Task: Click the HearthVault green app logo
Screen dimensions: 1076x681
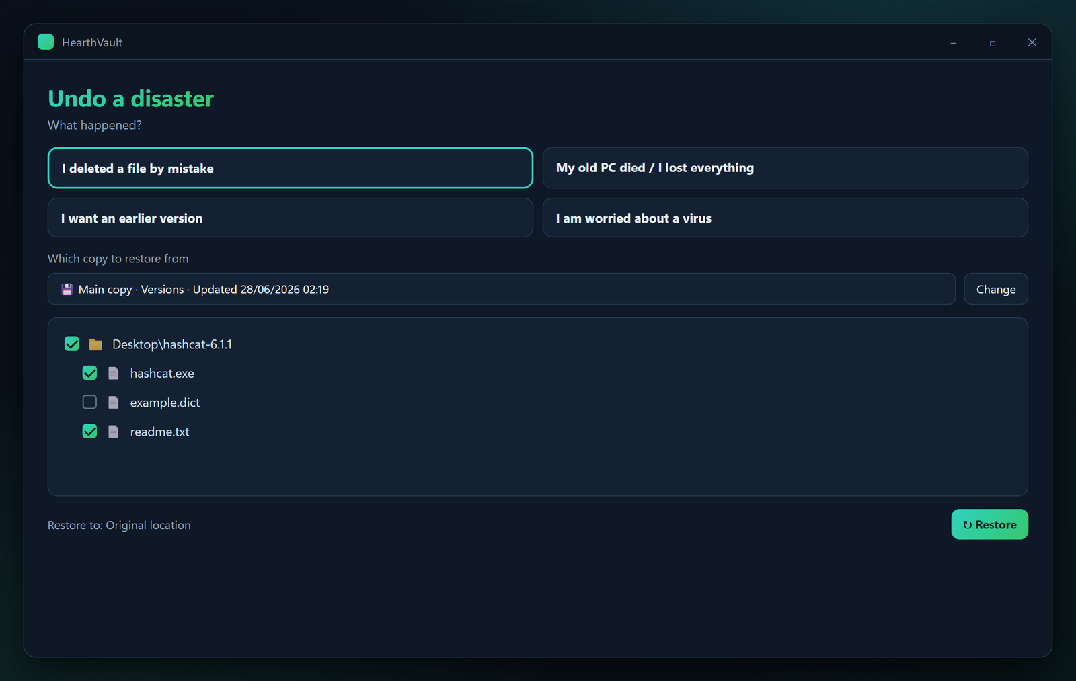Action: [x=46, y=42]
